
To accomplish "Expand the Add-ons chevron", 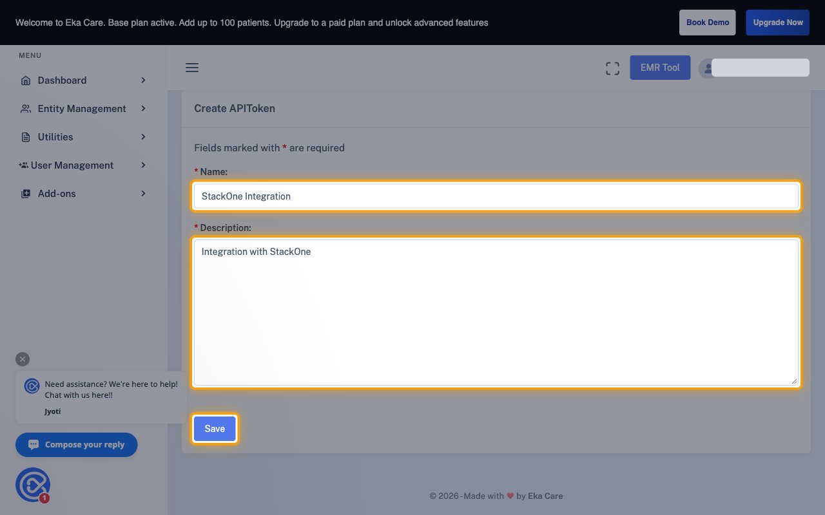I will 143,194.
